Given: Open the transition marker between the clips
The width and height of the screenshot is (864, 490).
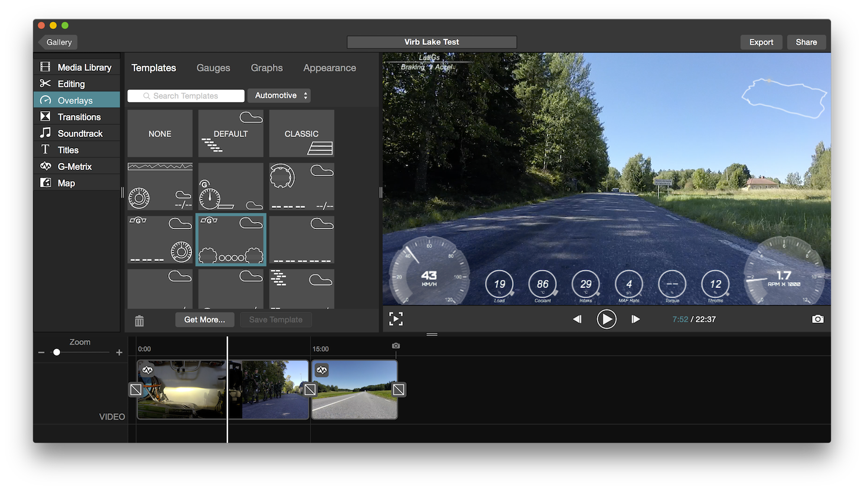Looking at the screenshot, I should click(x=310, y=390).
